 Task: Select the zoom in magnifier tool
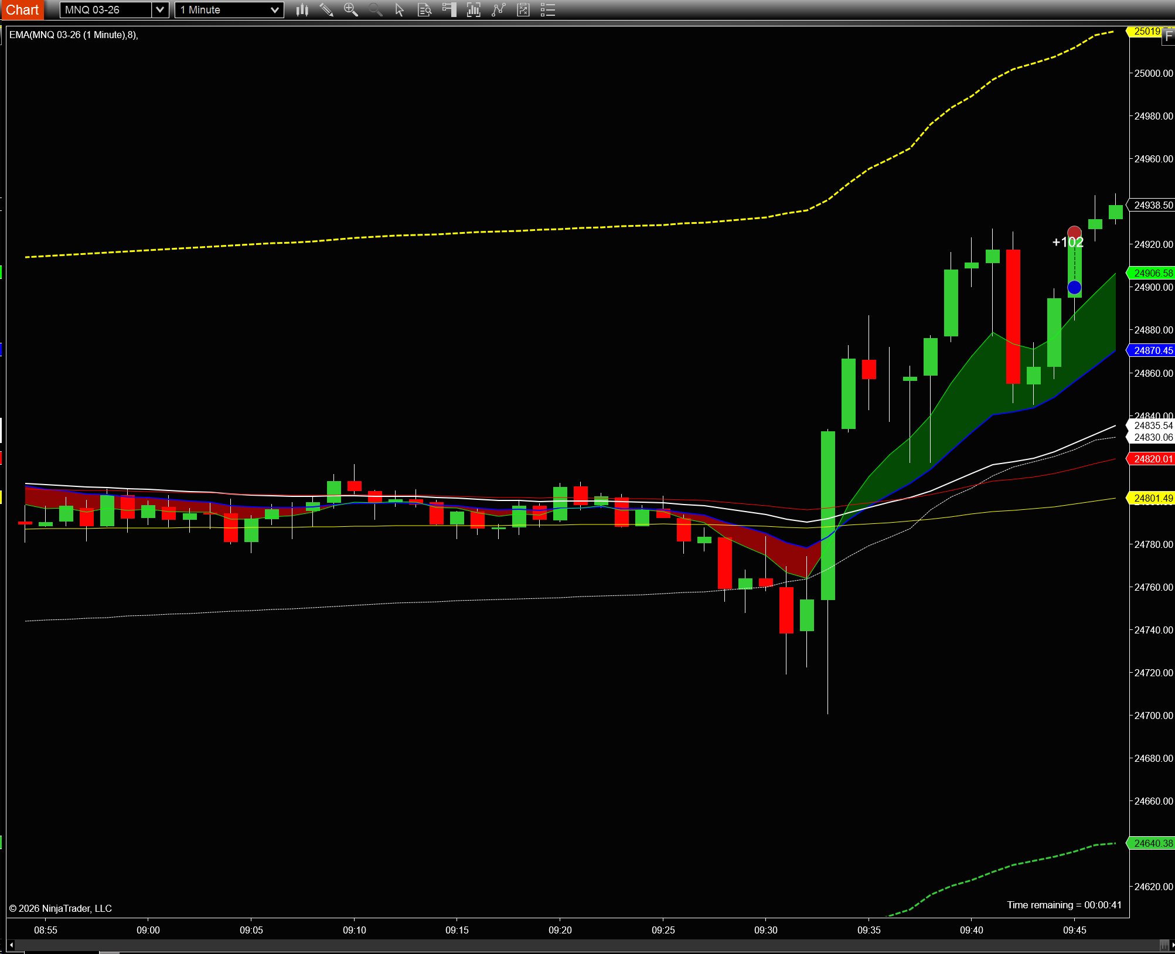click(x=350, y=10)
